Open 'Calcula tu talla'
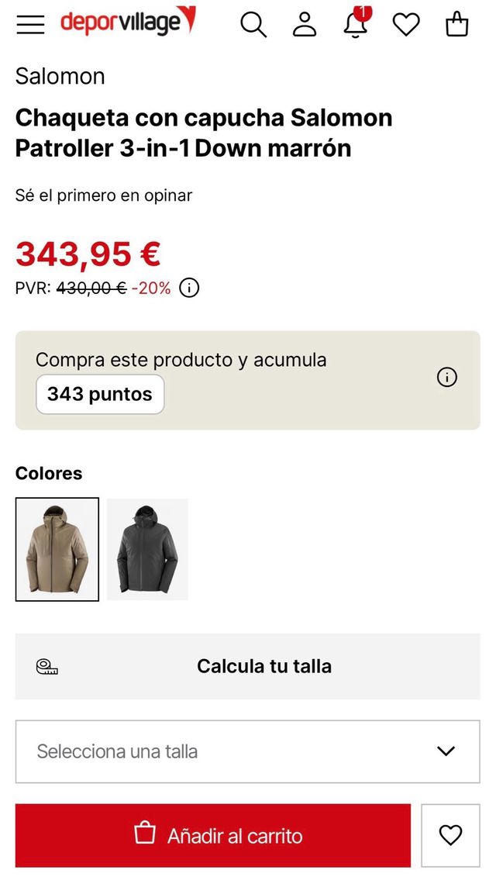 264,665
